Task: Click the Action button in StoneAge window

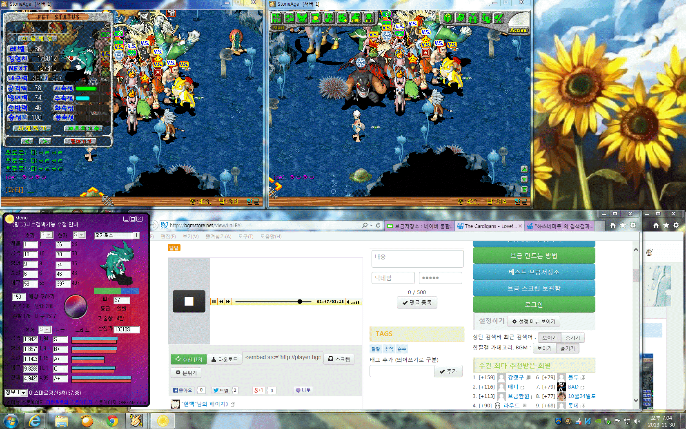Action: 518,30
